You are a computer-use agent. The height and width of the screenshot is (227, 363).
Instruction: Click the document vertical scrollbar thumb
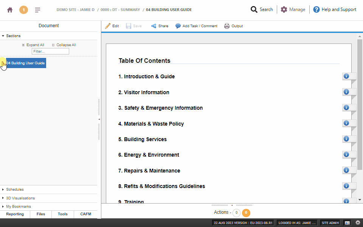360,104
